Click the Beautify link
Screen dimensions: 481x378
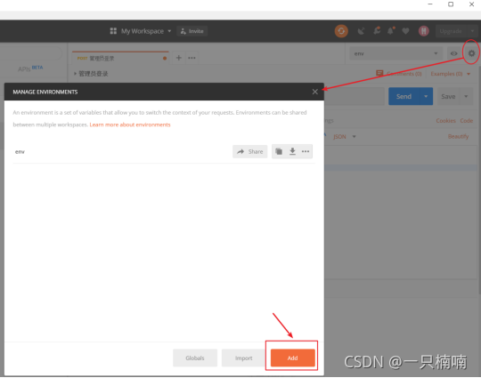point(458,136)
